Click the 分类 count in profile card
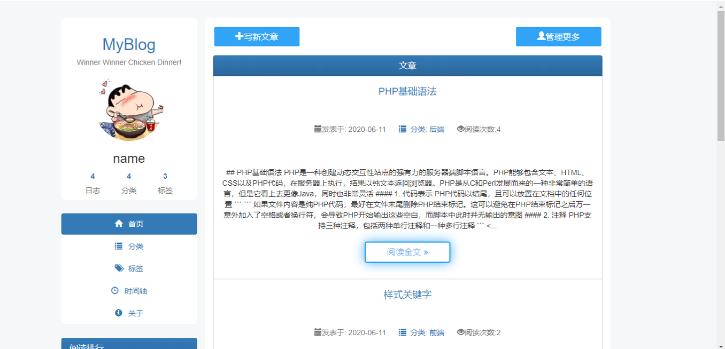Viewport: 725px width, 349px height. coord(129,176)
